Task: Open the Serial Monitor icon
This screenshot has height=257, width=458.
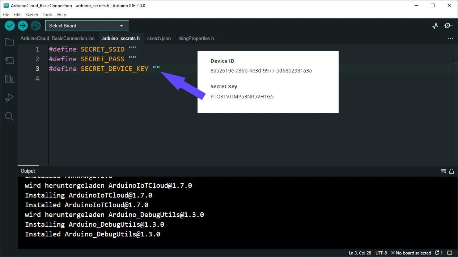Action: 448,26
